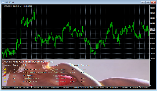Click the '6 hrs 57 mins' time value

tap(59, 75)
